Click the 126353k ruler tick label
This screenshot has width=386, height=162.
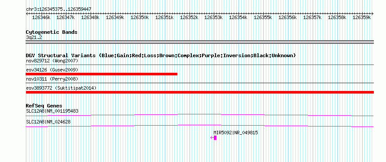coord(214,17)
